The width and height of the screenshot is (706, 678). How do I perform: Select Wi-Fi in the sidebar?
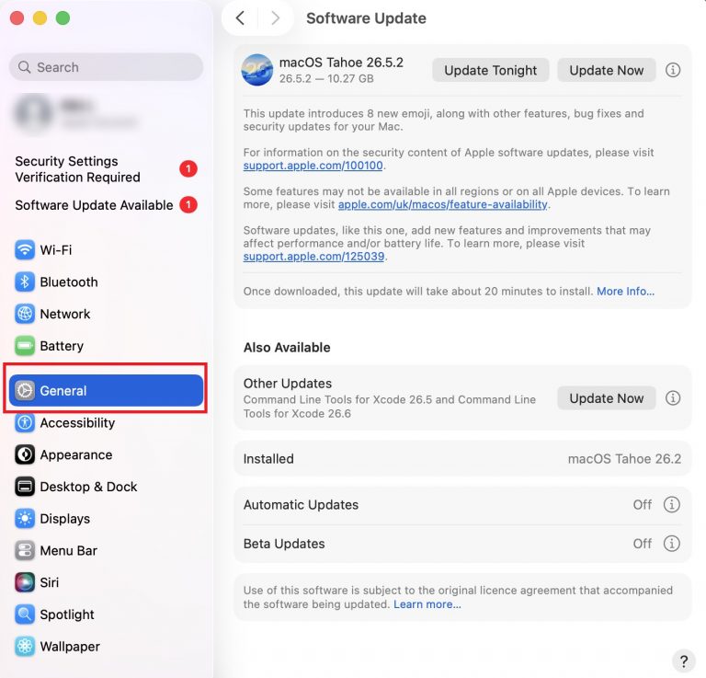click(56, 249)
